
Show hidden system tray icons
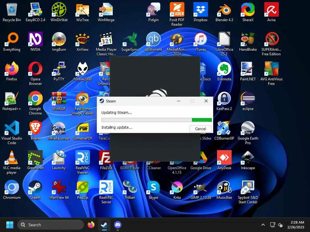[x=263, y=225]
